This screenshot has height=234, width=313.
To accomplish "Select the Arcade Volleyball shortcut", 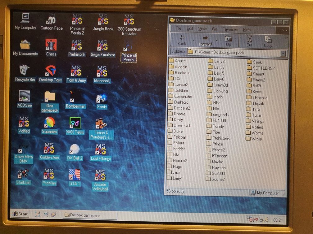I will tap(100, 180).
